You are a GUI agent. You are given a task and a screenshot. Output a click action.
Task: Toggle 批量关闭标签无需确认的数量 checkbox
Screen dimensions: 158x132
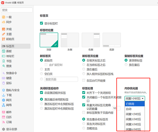tap(84, 105)
